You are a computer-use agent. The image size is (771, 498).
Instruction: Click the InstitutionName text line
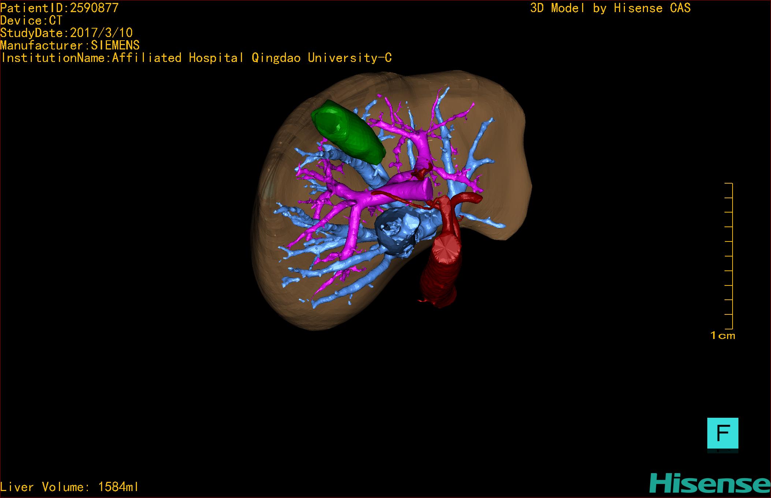click(196, 58)
